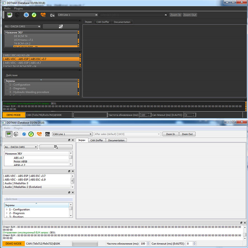Click the DEMO MODE indicator in dark window
This screenshot has width=248, height=248.
click(14, 115)
